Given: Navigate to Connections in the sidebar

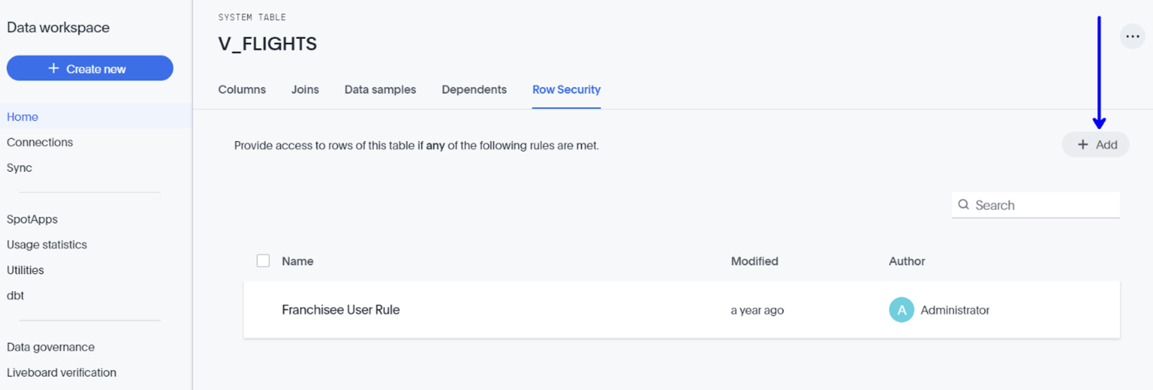Looking at the screenshot, I should pos(40,142).
